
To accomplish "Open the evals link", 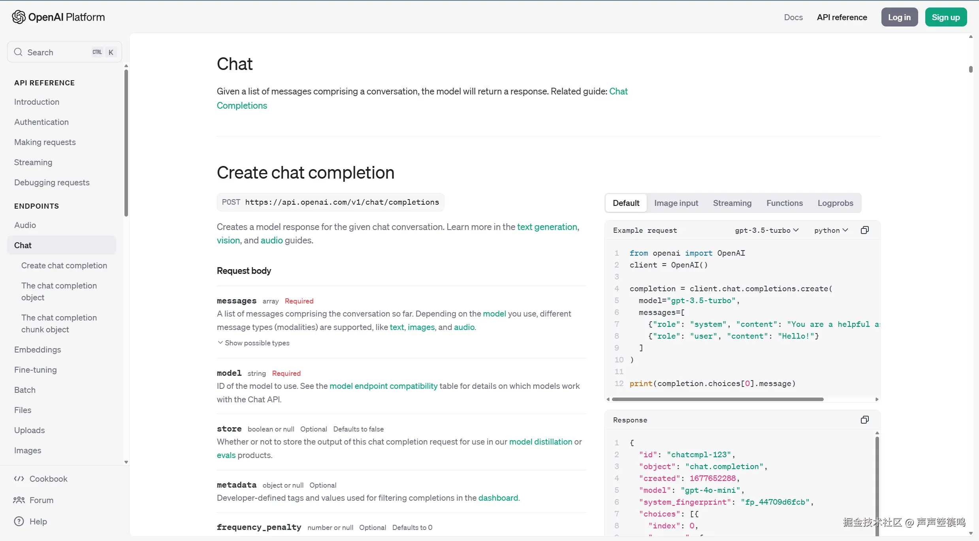I will [x=226, y=455].
